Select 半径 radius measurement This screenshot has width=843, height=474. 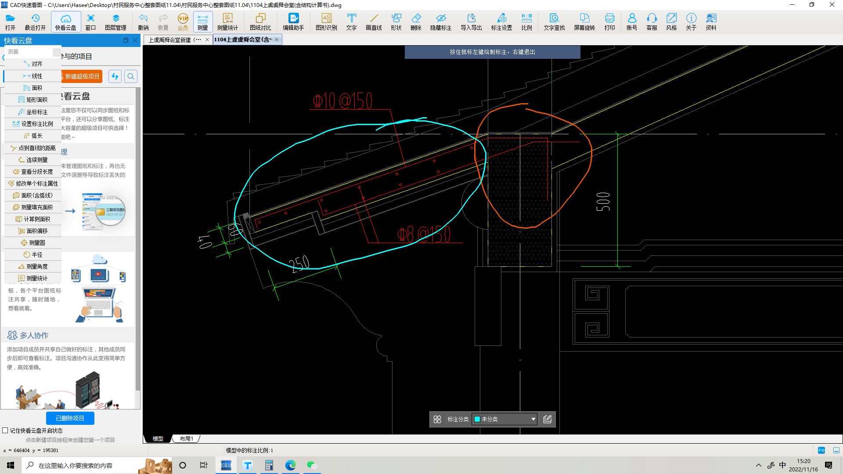33,255
